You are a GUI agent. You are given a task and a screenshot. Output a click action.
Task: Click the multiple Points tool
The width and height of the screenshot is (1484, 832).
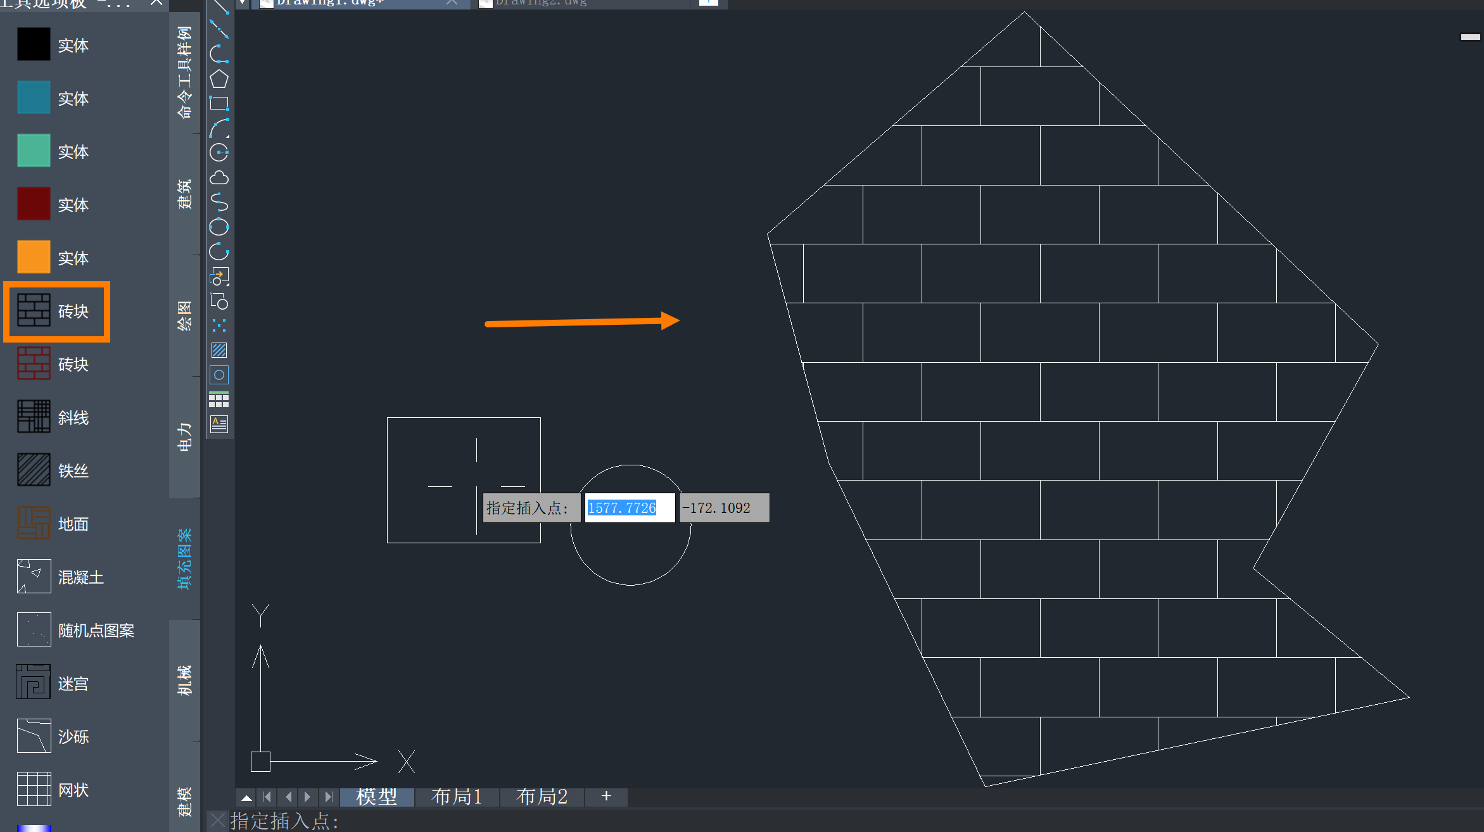[x=219, y=326]
